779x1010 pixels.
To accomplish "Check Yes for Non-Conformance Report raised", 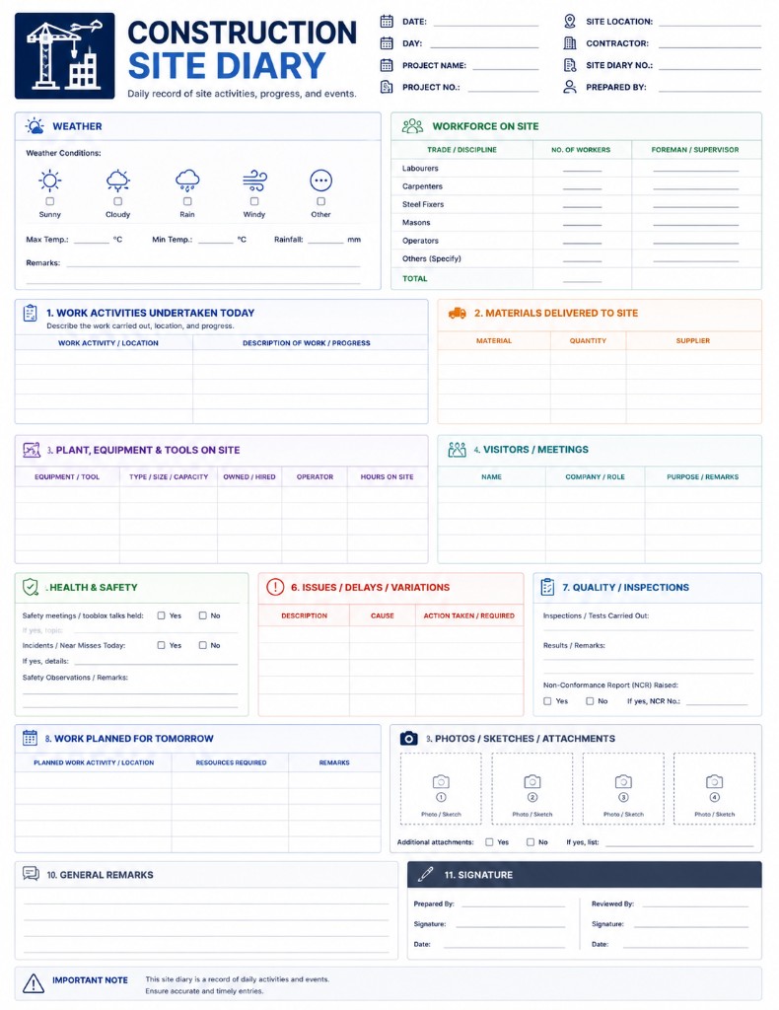I will coord(547,701).
